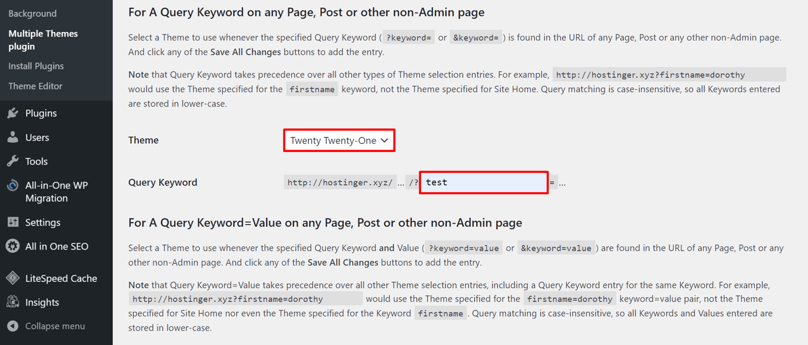Click the Tools sidebar label
The image size is (808, 345).
(x=35, y=161)
